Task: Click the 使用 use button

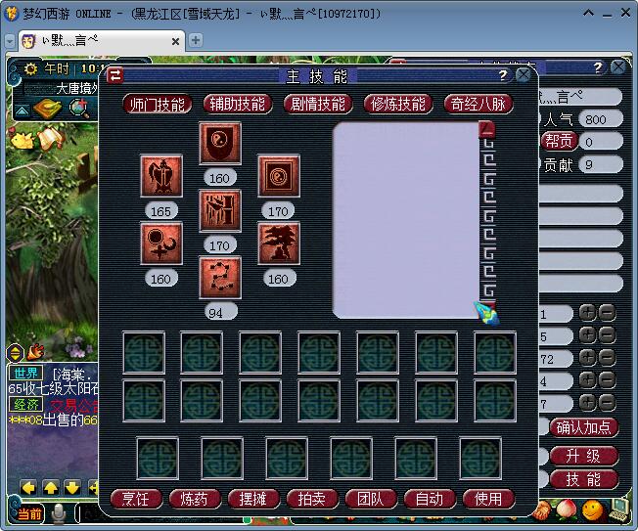Action: pos(488,499)
